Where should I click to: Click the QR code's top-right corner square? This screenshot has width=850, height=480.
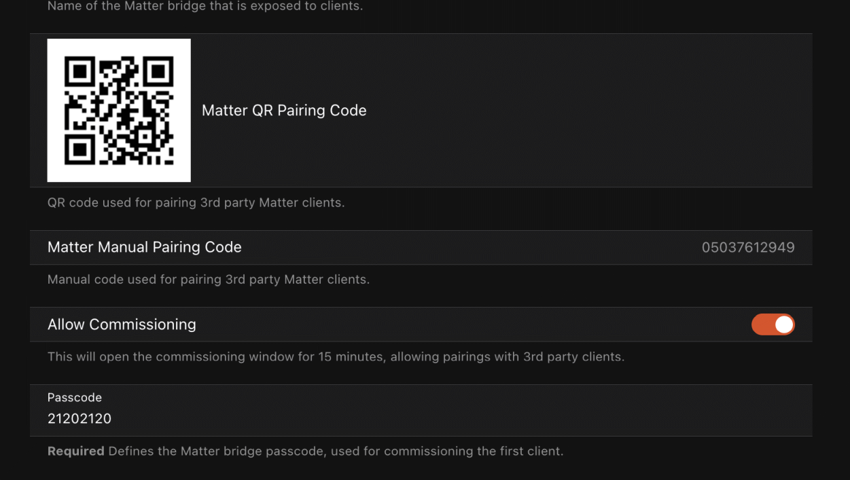coord(158,71)
